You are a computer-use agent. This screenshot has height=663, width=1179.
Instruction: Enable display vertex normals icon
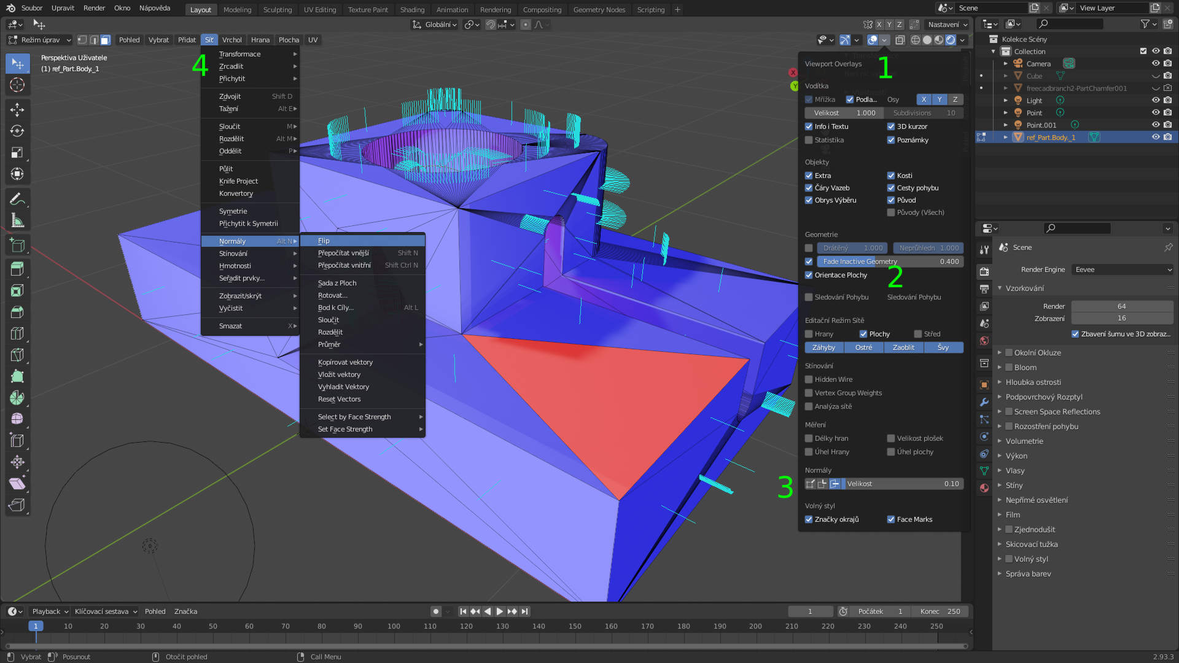tap(810, 484)
